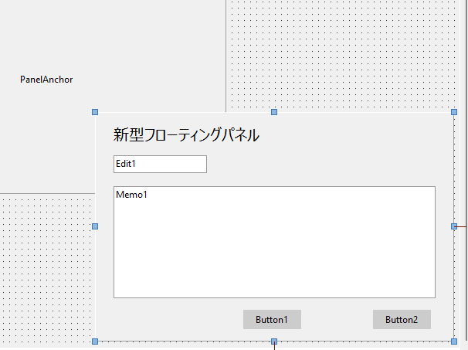
Task: Click the top-right resize handle of the panel
Action: point(454,113)
